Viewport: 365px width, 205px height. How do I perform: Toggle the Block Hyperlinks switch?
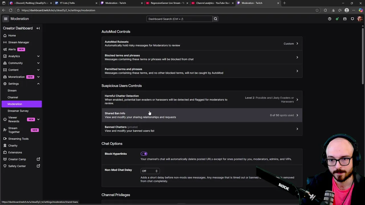(144, 154)
